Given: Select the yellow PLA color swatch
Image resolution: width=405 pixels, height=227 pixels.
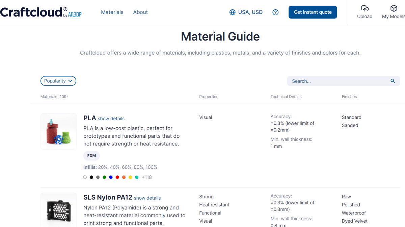Looking at the screenshot, I should (x=130, y=177).
